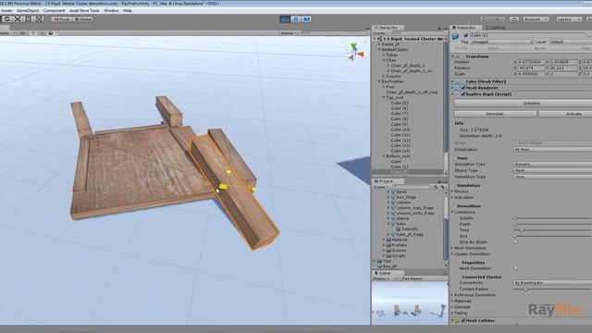The image size is (592, 333).
Task: Open the Account dropdown button
Action: 536,18
